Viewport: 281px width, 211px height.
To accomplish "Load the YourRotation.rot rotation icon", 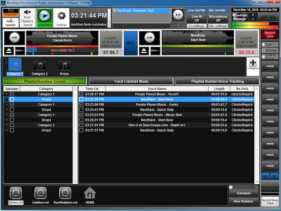I will pyautogui.click(x=65, y=193).
